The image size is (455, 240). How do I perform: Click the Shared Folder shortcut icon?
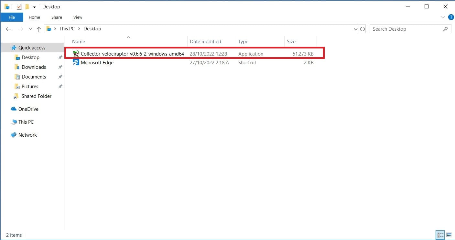pos(16,96)
